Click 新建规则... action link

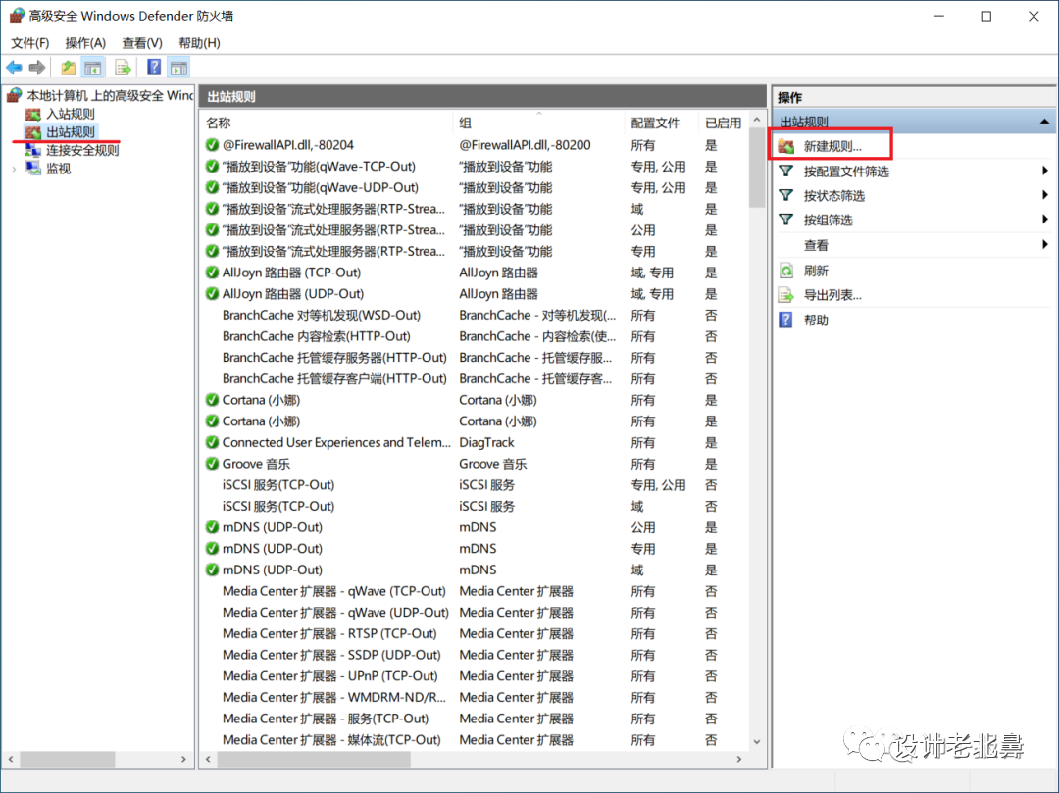832,146
